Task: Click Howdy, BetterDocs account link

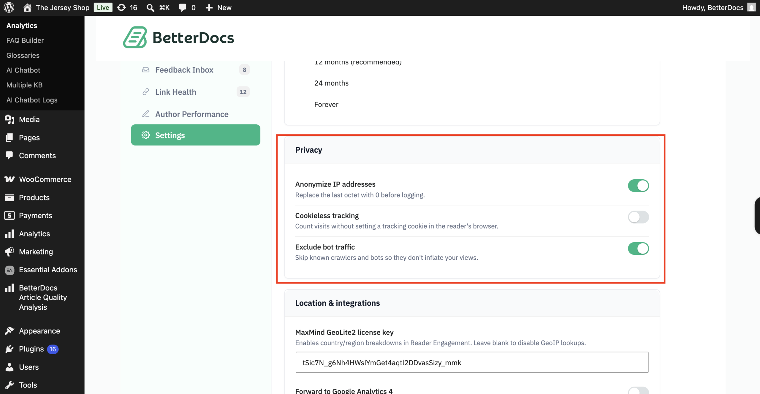Action: (x=712, y=7)
